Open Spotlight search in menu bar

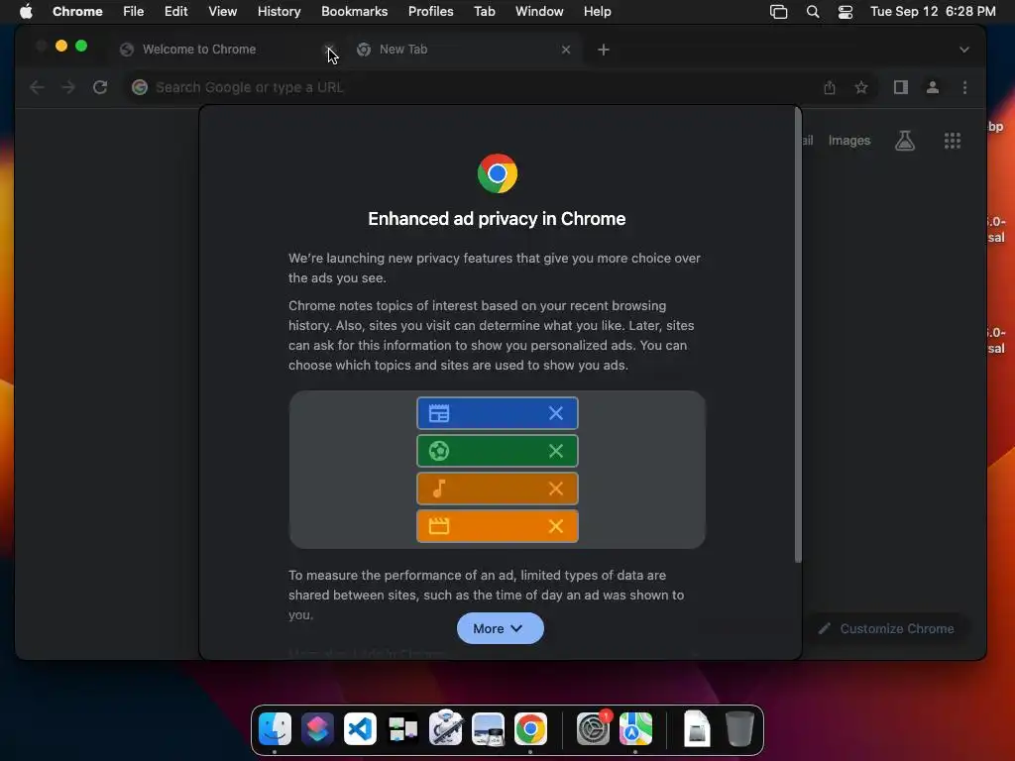pos(813,12)
